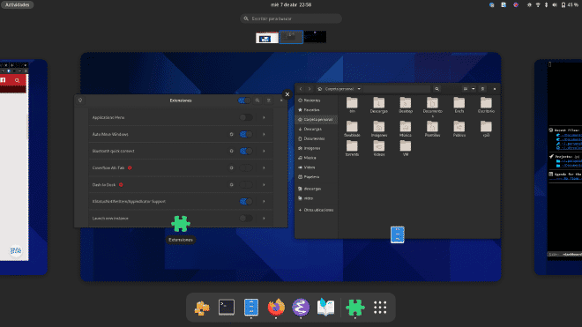Expand Auto Move Windows row chevron
Image resolution: width=582 pixels, height=327 pixels.
tap(264, 134)
